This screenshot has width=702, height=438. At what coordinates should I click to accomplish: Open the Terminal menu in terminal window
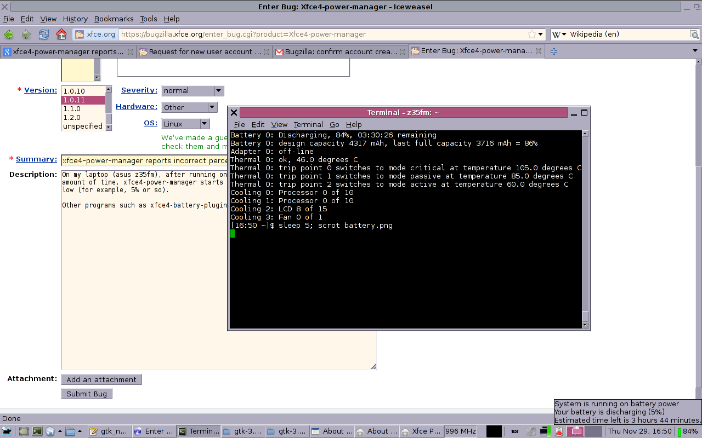click(x=308, y=124)
